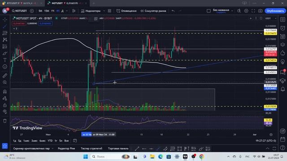Screen dimensions: 287x161
Task: Open the strategy tester tab
Action: point(91,148)
